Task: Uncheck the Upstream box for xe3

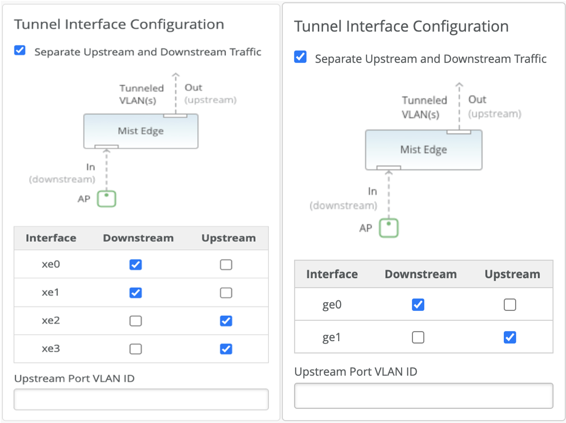Action: click(226, 349)
